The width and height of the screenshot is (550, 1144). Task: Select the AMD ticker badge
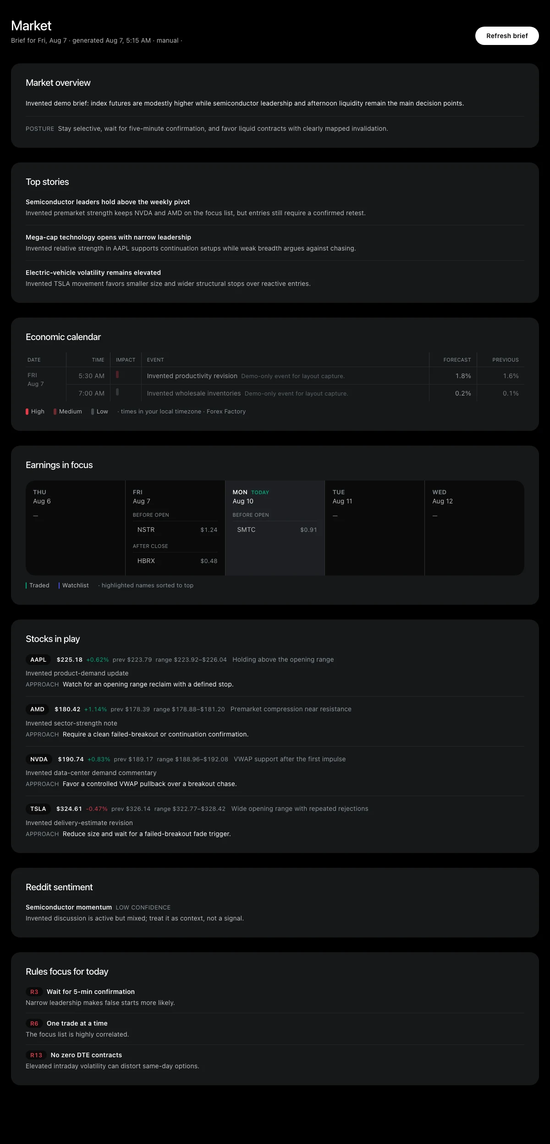pos(37,709)
